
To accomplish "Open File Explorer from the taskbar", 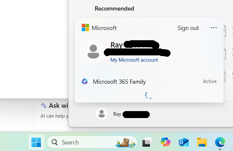I will [202, 142].
